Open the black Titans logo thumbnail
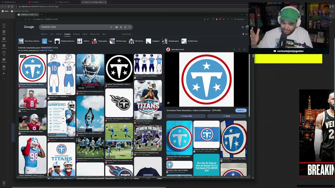Screen dimensions: 335x188 119,68
